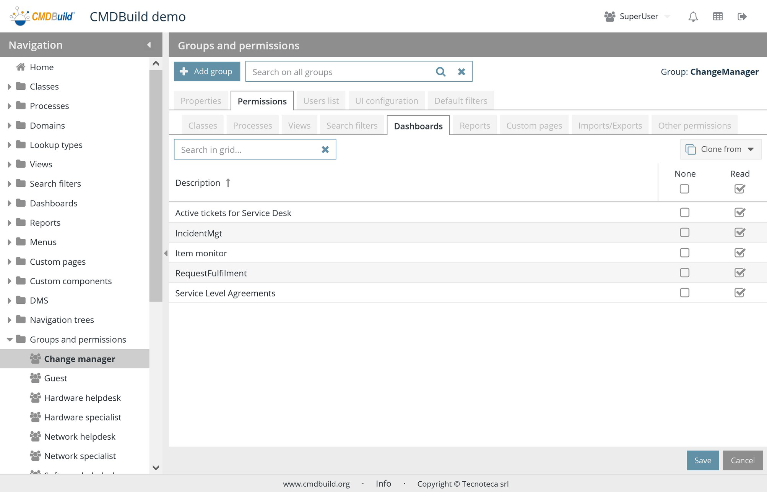Check None for IncidentMgt dashboard

tap(684, 233)
